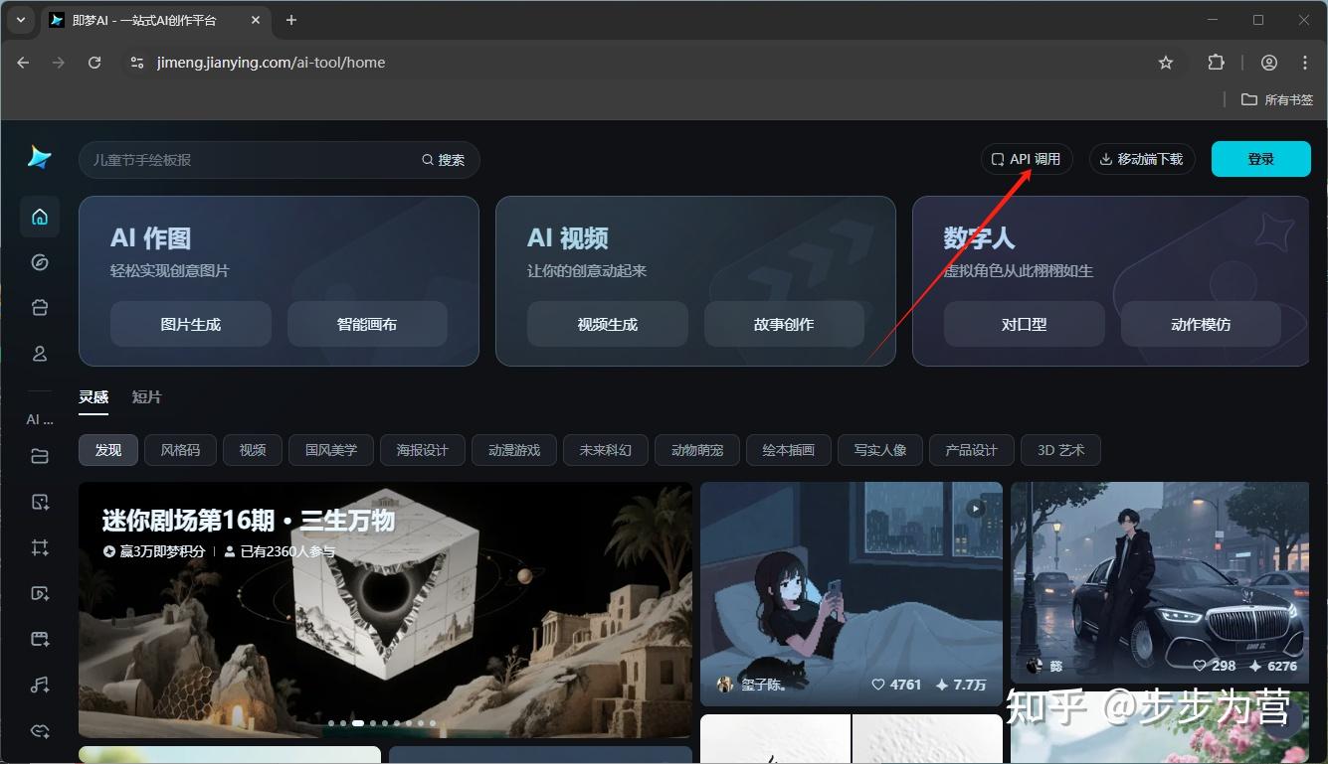Close the 即梦AI browser tab
1328x764 pixels.
pyautogui.click(x=255, y=20)
